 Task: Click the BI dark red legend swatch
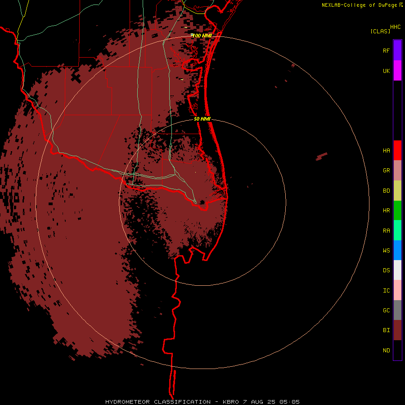click(397, 330)
